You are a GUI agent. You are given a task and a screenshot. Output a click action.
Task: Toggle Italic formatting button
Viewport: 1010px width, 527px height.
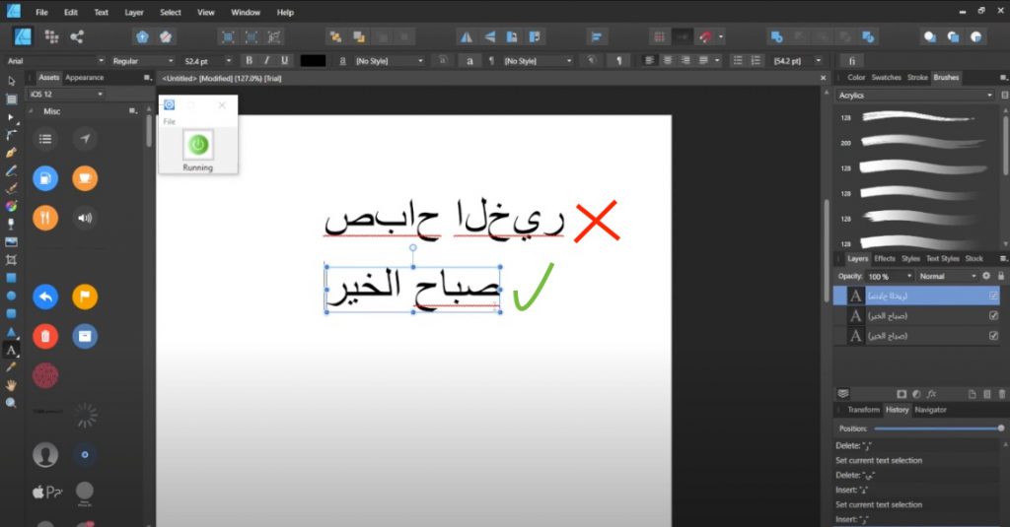(x=266, y=60)
